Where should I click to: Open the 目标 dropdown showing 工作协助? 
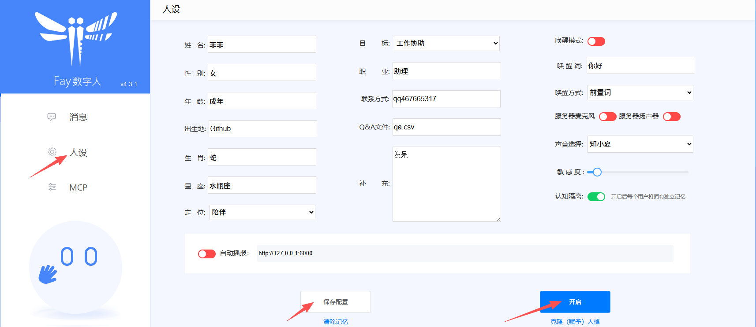click(x=447, y=43)
